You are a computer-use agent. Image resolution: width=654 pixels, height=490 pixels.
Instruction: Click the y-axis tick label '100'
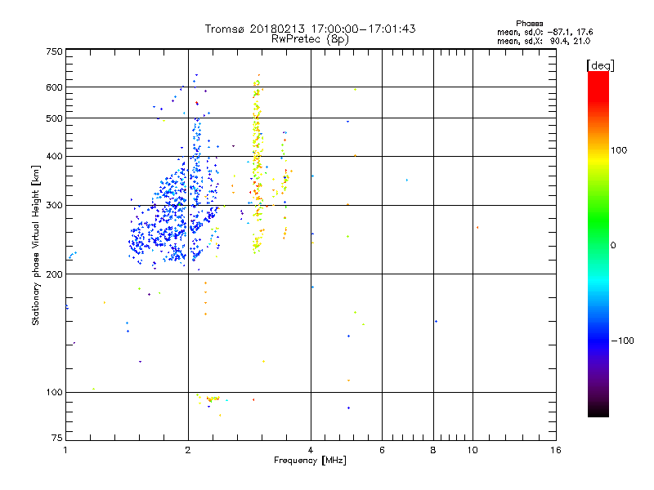click(54, 392)
